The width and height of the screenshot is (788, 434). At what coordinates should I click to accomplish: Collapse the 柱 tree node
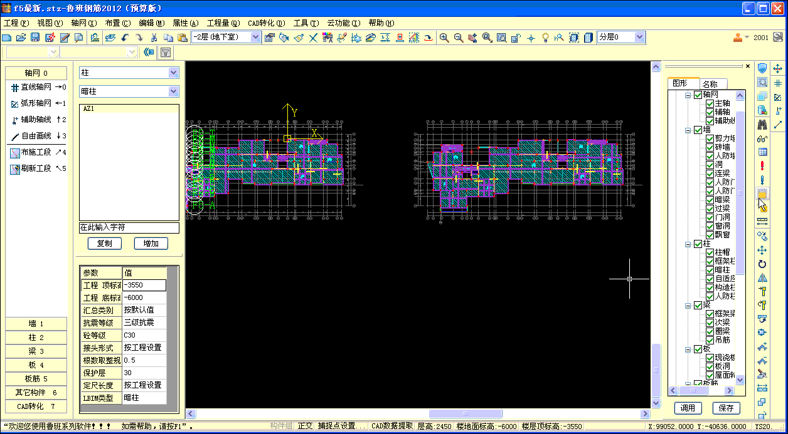click(688, 244)
